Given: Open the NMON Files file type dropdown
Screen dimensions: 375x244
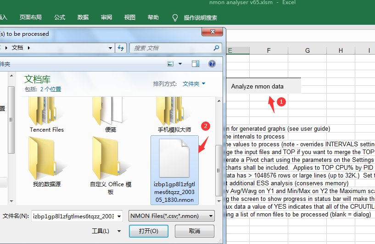Looking at the screenshot, I should (x=172, y=216).
